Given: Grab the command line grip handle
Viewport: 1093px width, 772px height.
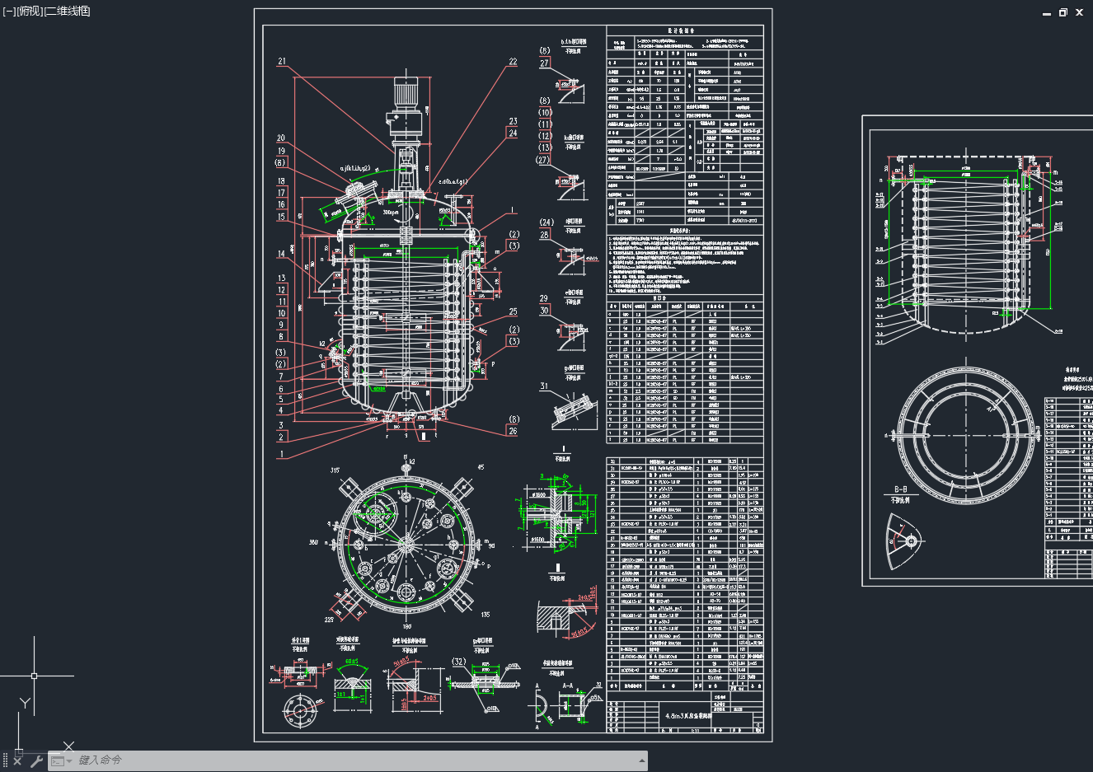Looking at the screenshot, I should click(x=5, y=760).
